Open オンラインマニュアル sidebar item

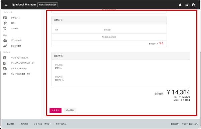click(20, 58)
